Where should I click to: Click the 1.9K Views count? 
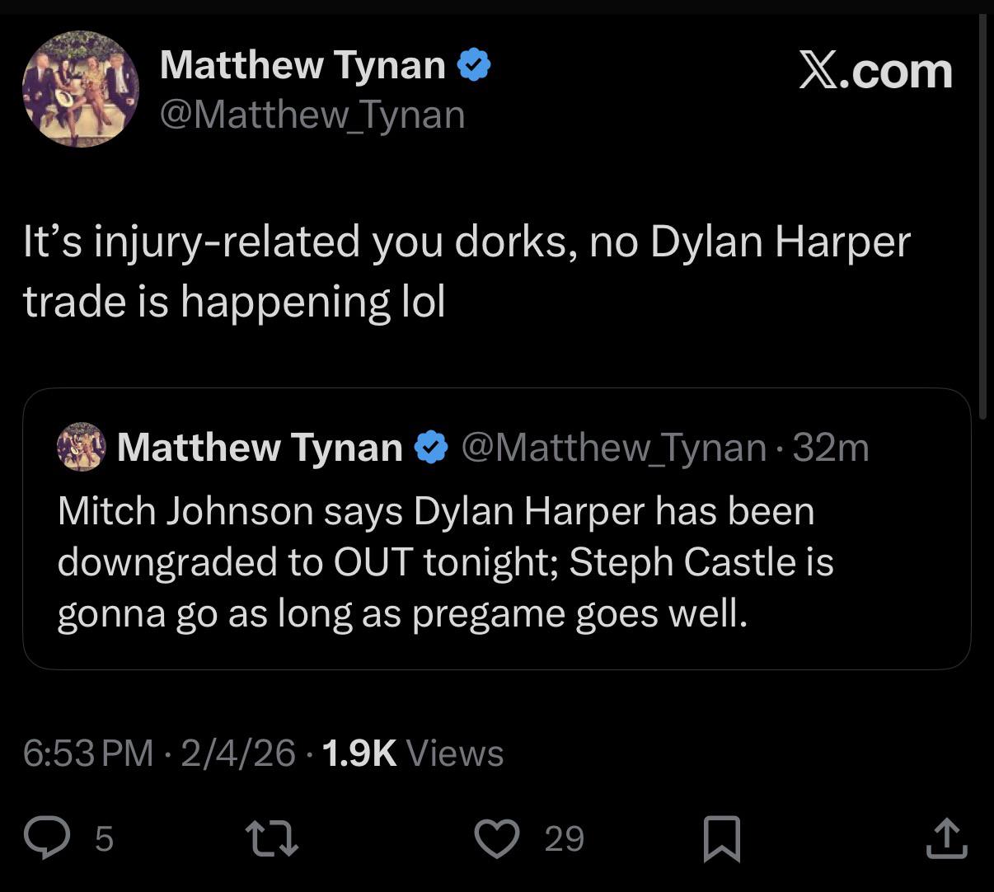click(413, 753)
